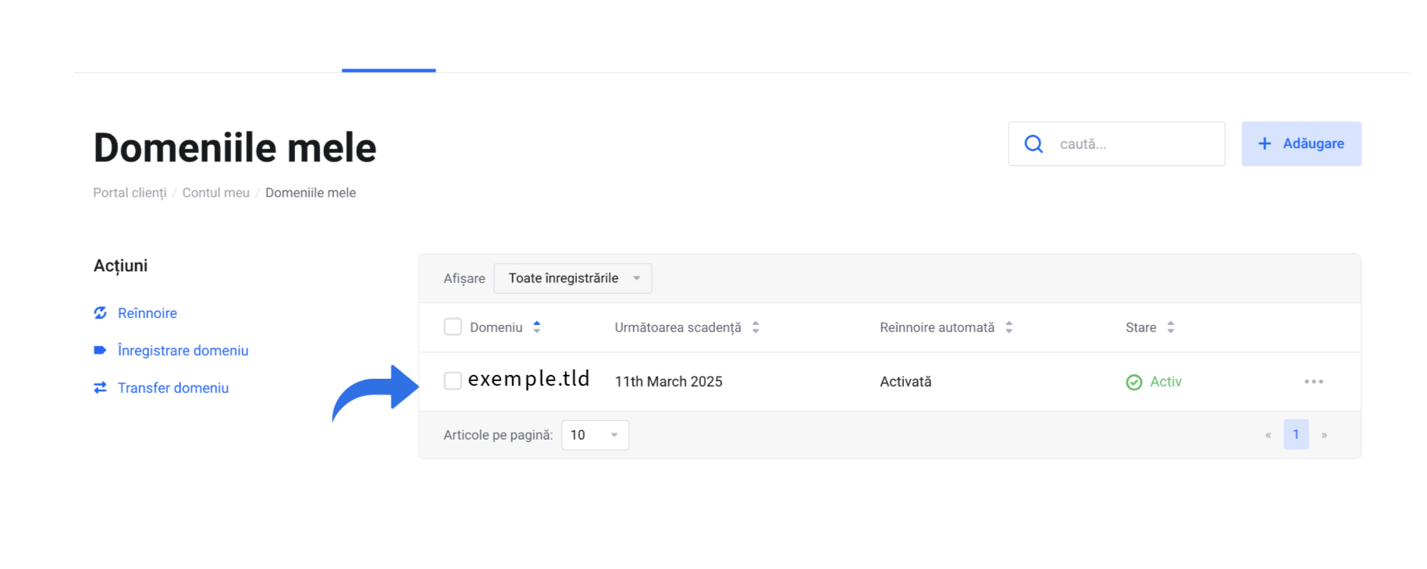Open the Reînnoire action link
The width and height of the screenshot is (1427, 569).
(x=148, y=313)
